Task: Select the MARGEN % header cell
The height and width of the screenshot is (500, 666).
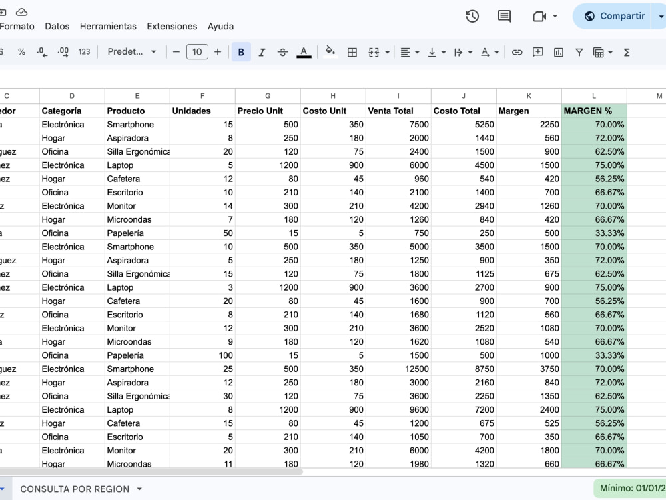Action: (x=594, y=111)
